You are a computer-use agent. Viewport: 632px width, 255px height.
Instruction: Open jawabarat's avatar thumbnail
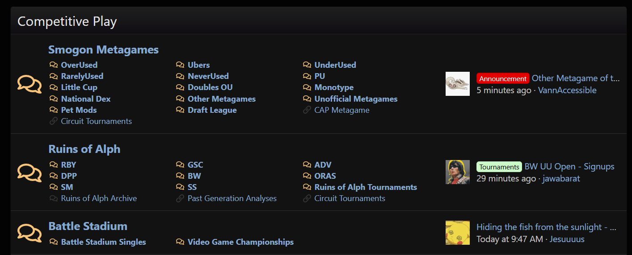click(457, 172)
